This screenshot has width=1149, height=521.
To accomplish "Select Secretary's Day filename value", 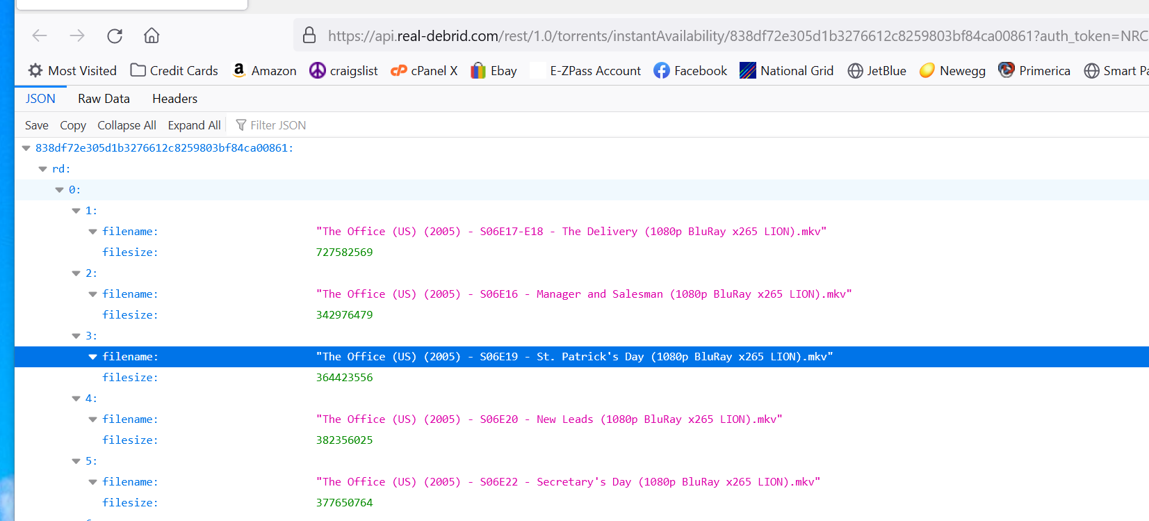I will 569,482.
